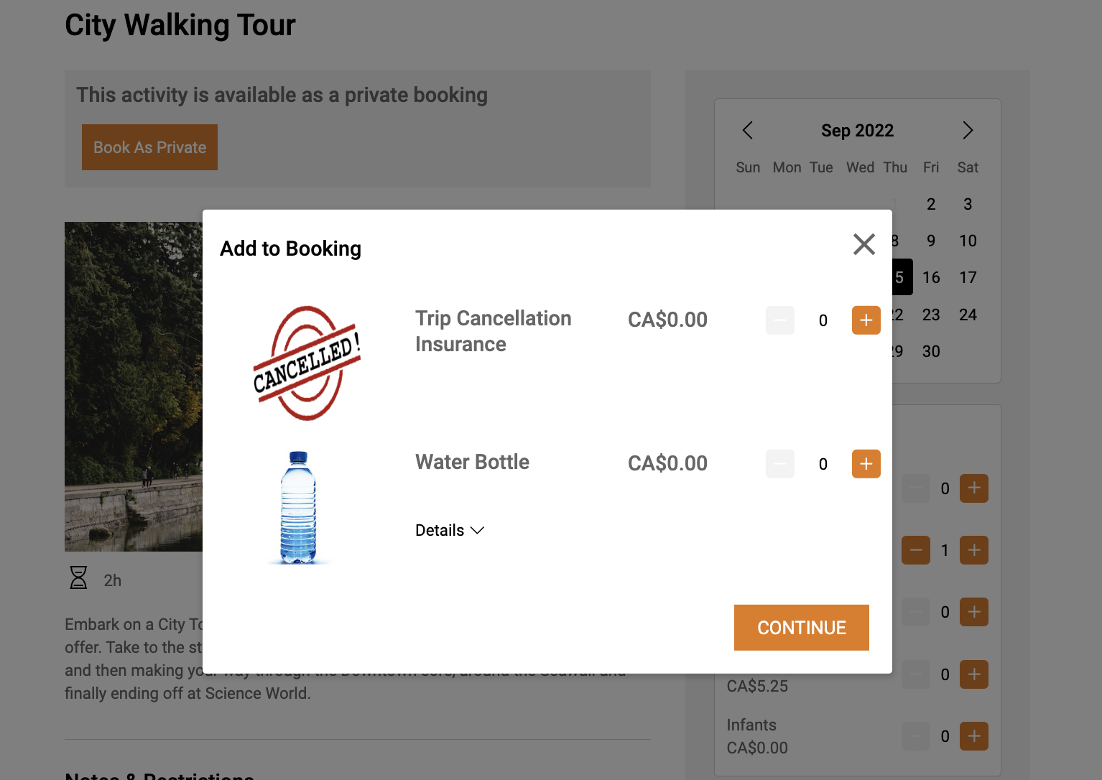
Task: Decrease the ticket count showing 1
Action: 915,550
